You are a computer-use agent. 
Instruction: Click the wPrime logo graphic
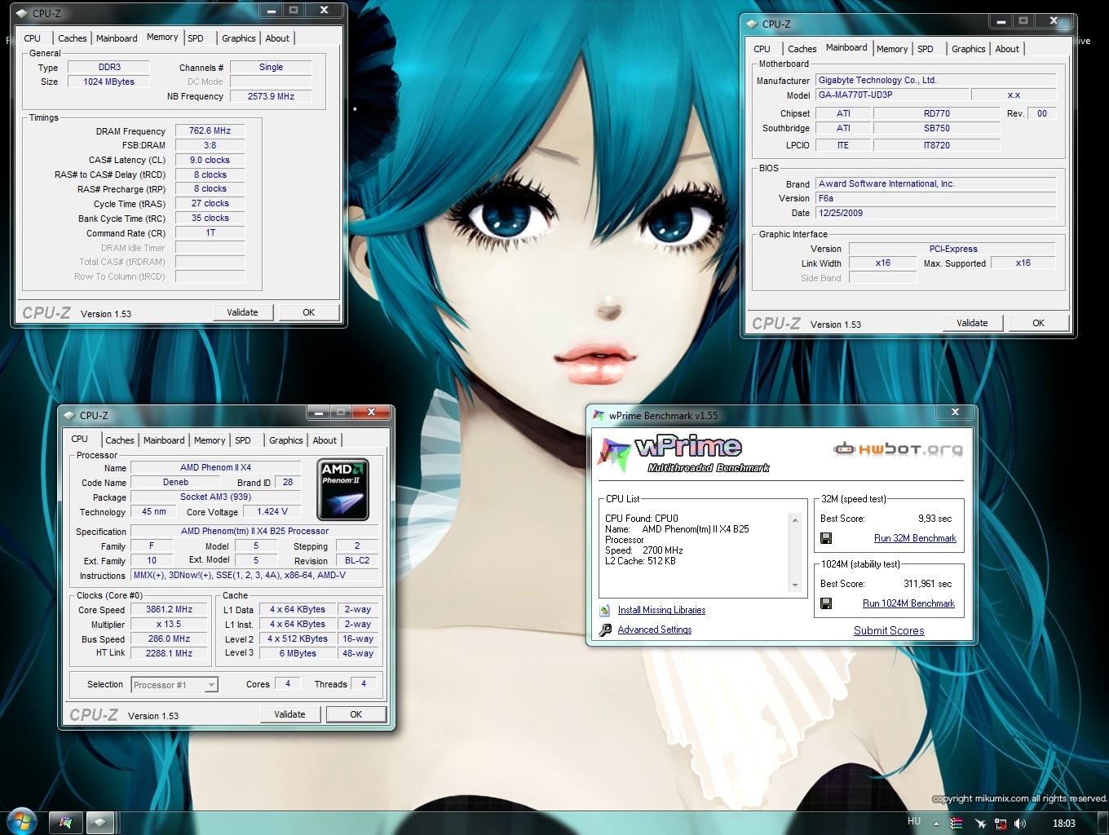point(683,454)
